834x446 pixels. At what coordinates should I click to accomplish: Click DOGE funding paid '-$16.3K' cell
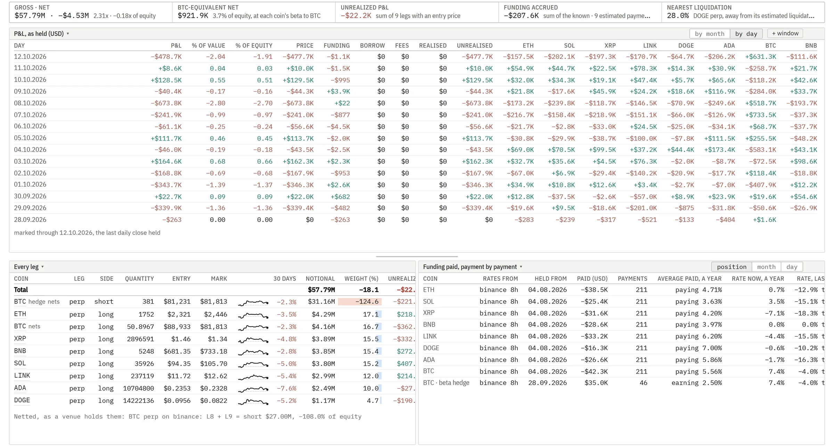pyautogui.click(x=594, y=348)
